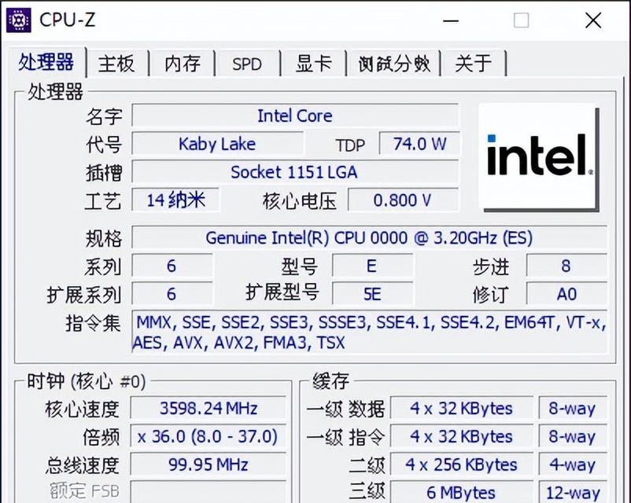Close the CPU-Z window

tap(593, 20)
